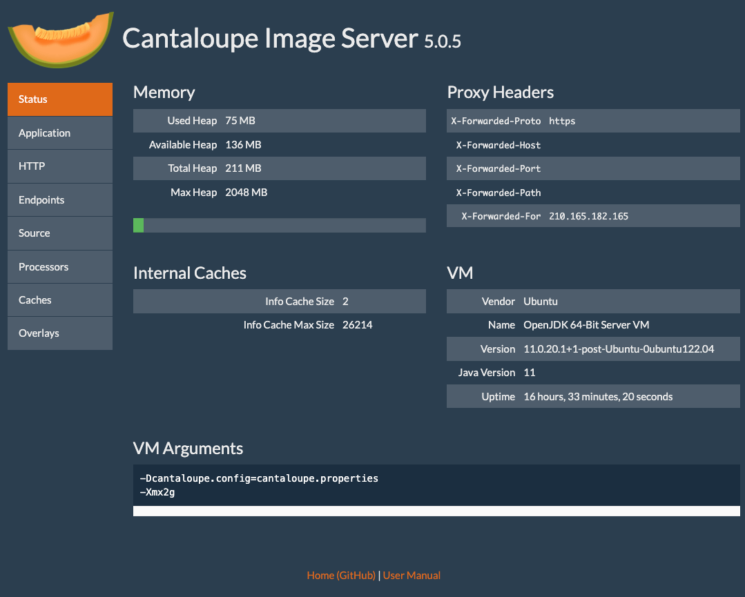Select the Java Version value 11
The width and height of the screenshot is (745, 597).
pyautogui.click(x=530, y=373)
